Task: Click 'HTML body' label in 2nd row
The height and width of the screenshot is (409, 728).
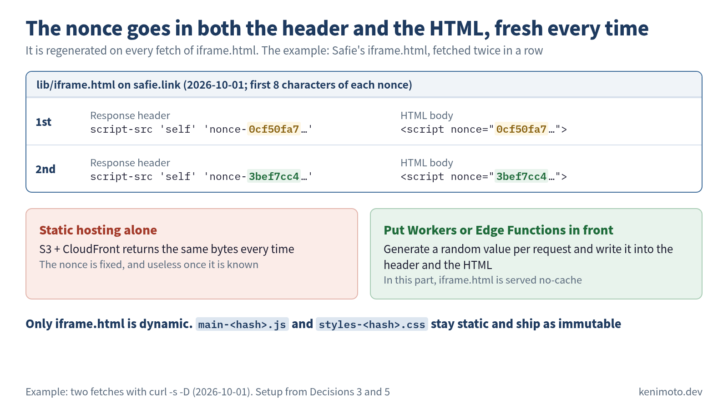Action: tap(427, 163)
